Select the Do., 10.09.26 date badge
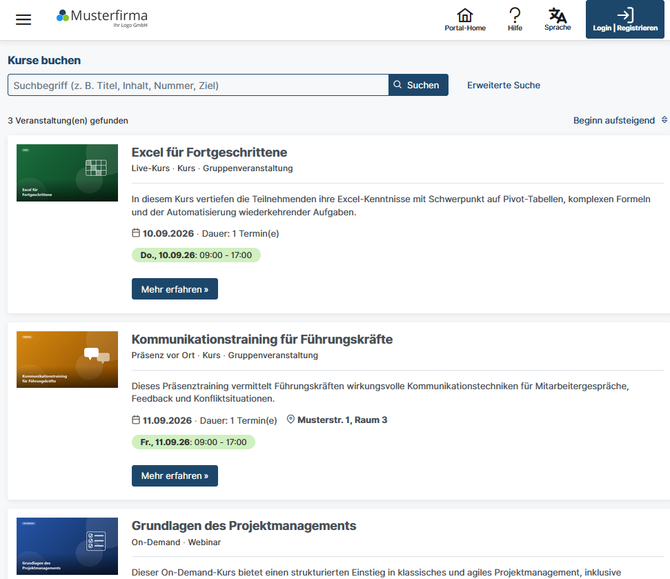Viewport: 670px width, 579px height. (x=196, y=255)
